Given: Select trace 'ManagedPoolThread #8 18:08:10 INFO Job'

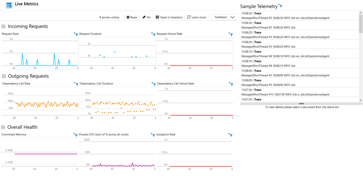Looking at the screenshot, I should [x=300, y=63].
